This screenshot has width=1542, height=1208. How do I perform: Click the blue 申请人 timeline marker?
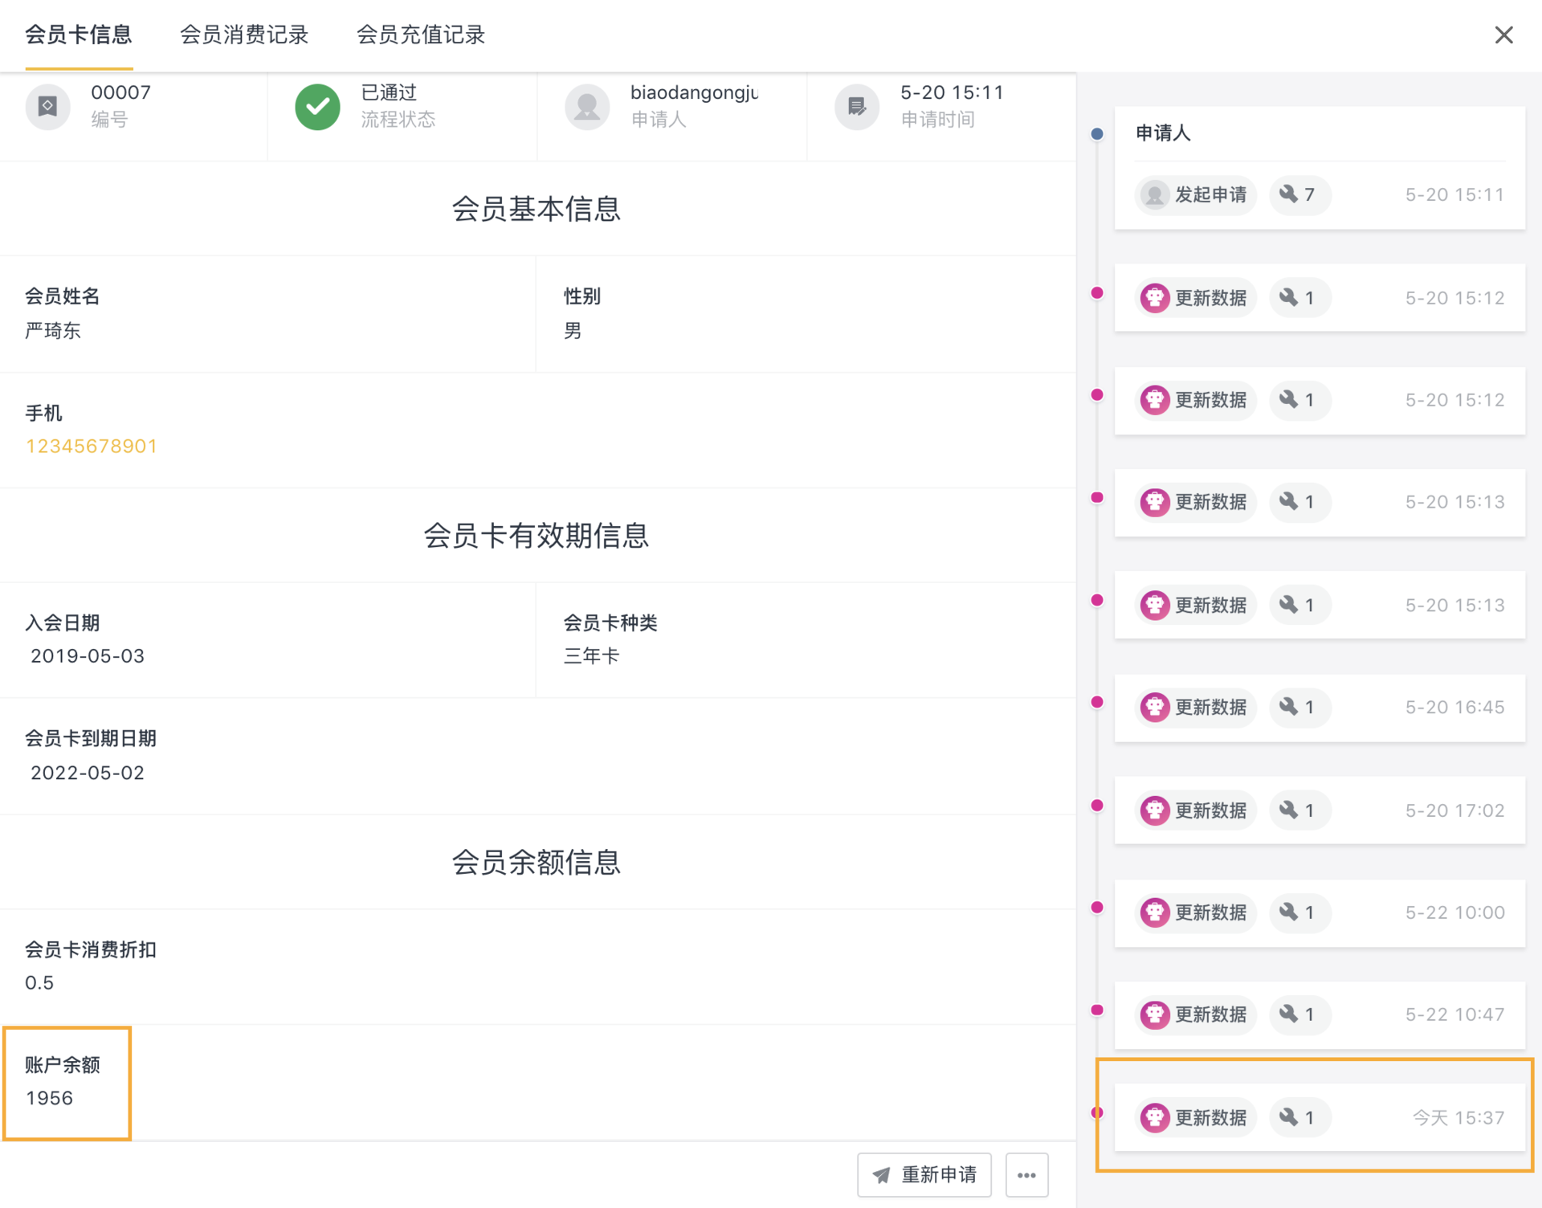click(x=1097, y=133)
